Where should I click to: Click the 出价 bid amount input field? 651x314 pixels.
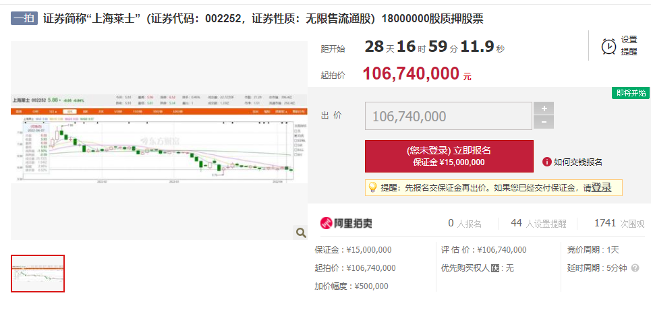click(449, 116)
